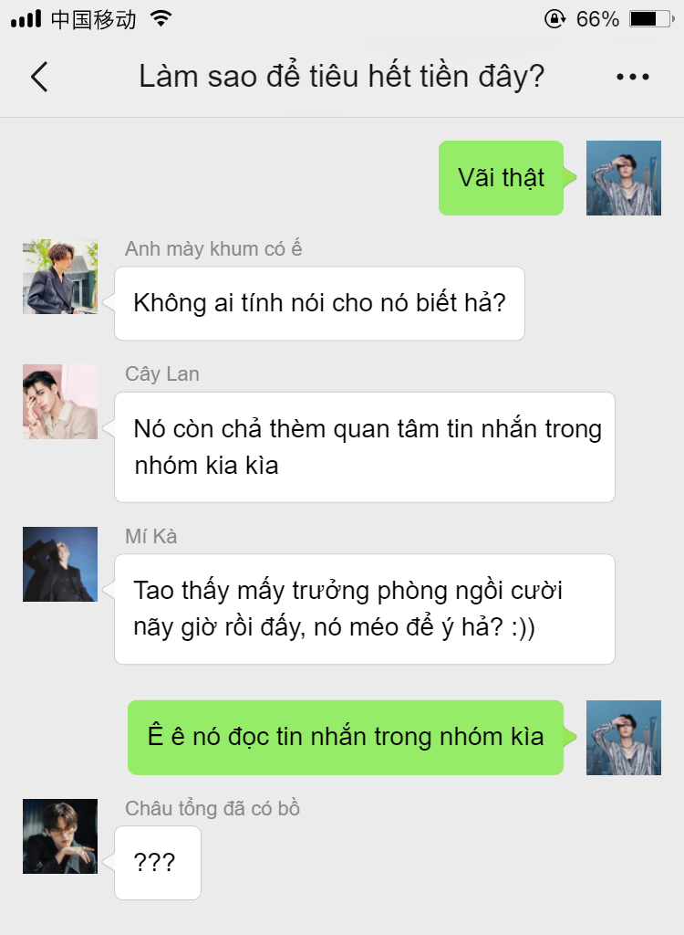Tap sender name Châu tổng đã có bồ
Viewport: 684px width, 935px height.
pos(212,809)
